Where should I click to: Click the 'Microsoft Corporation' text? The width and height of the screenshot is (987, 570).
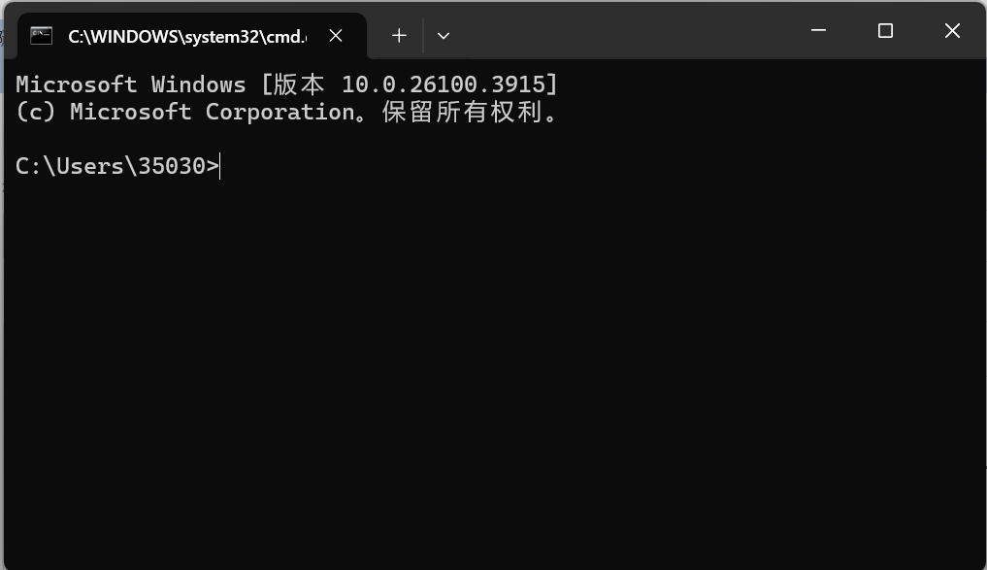[212, 112]
